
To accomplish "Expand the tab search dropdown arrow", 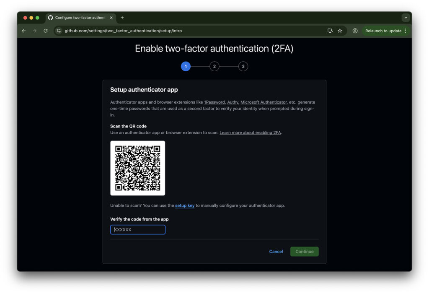I will 406,18.
